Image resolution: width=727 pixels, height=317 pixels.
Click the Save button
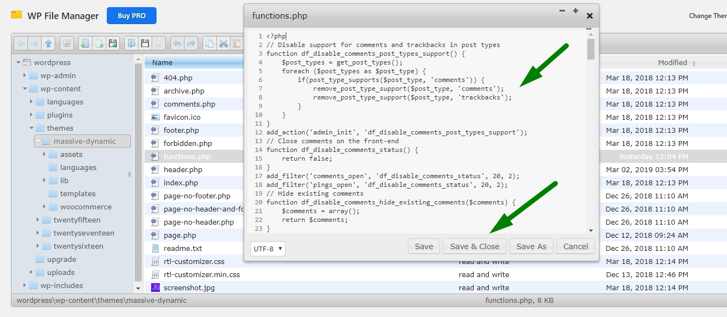coord(424,246)
